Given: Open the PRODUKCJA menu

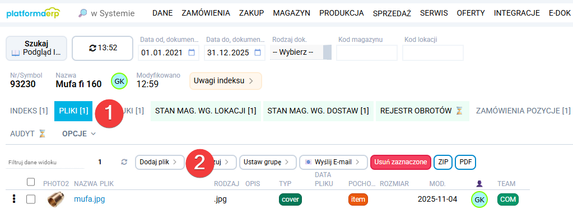Looking at the screenshot, I should pos(342,13).
